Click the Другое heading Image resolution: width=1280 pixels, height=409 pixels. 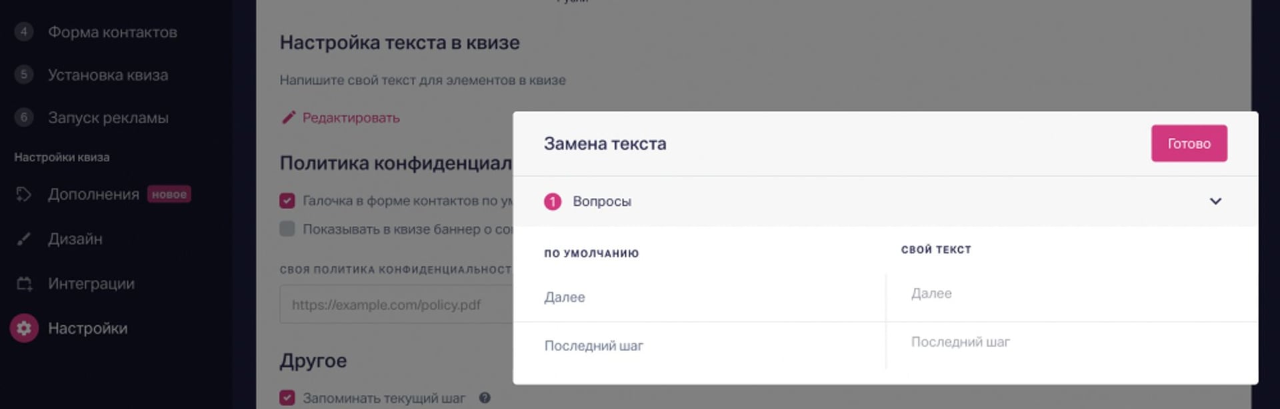click(313, 360)
